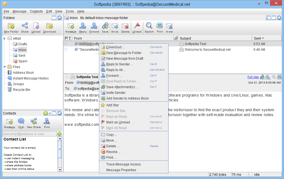The image size is (284, 179).
Task: Open the online status dropdown arrow in Contacts
Action: pos(50,113)
